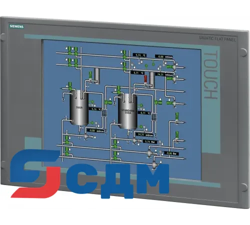250x225 pixels.
Task: Open the 0.00 Bar pressure readout
Action: coord(171,153)
